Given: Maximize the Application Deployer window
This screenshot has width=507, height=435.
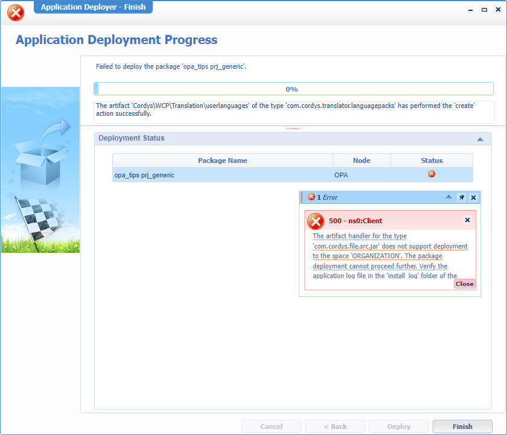Looking at the screenshot, I should pyautogui.click(x=484, y=10).
